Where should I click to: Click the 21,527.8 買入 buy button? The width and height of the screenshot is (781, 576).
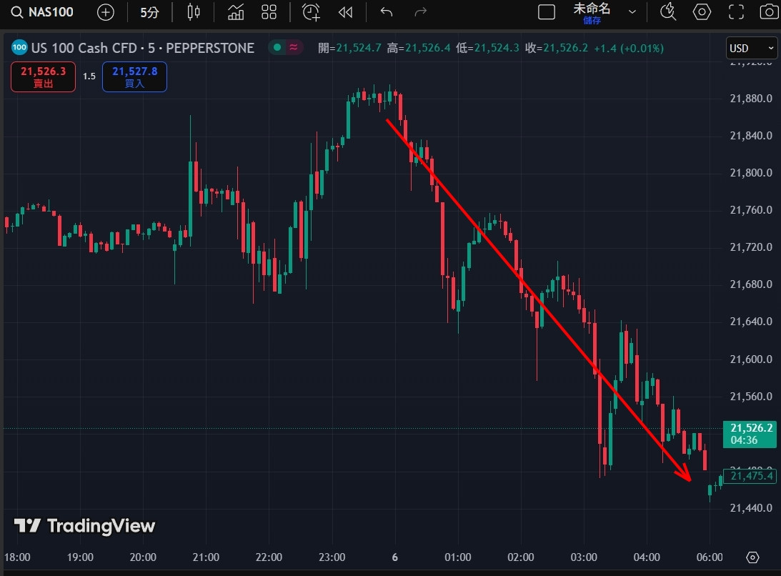[x=134, y=76]
